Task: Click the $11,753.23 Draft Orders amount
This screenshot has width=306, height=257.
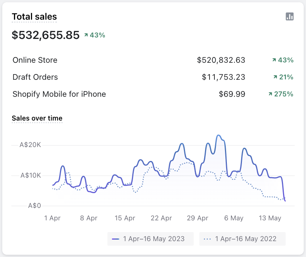Action: [223, 77]
